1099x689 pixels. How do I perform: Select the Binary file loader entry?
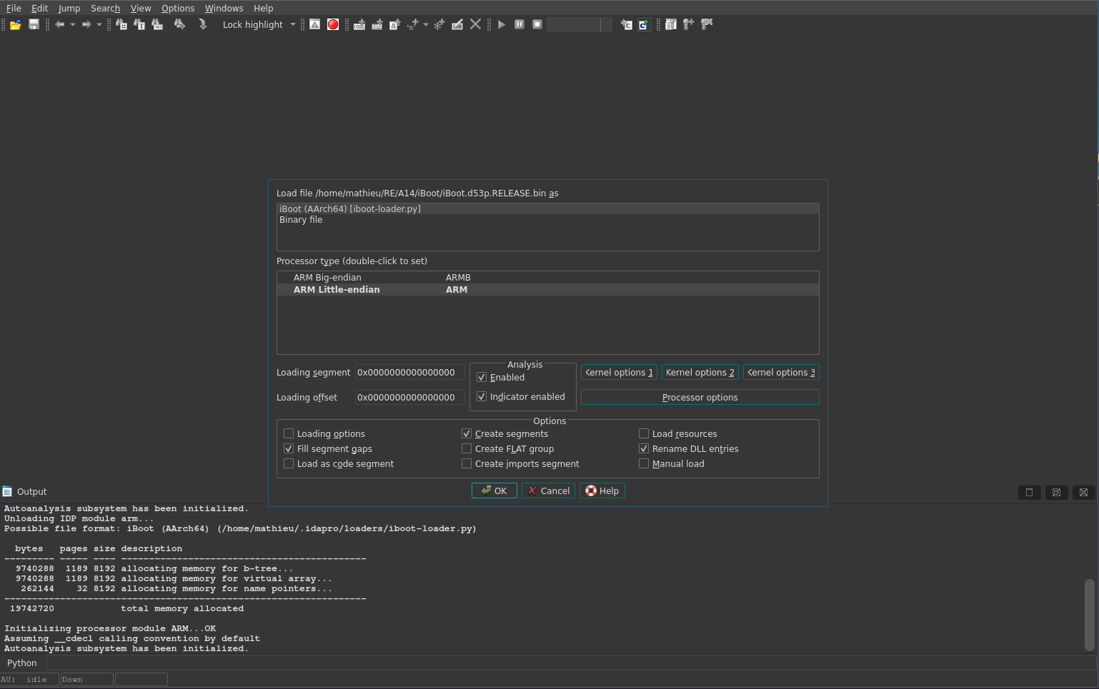[x=547, y=220]
